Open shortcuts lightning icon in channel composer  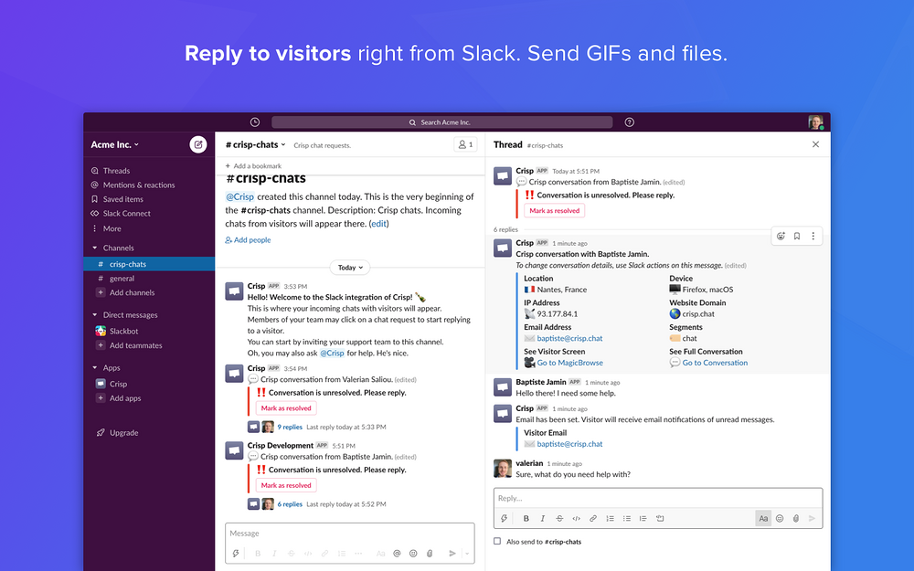[x=236, y=554]
